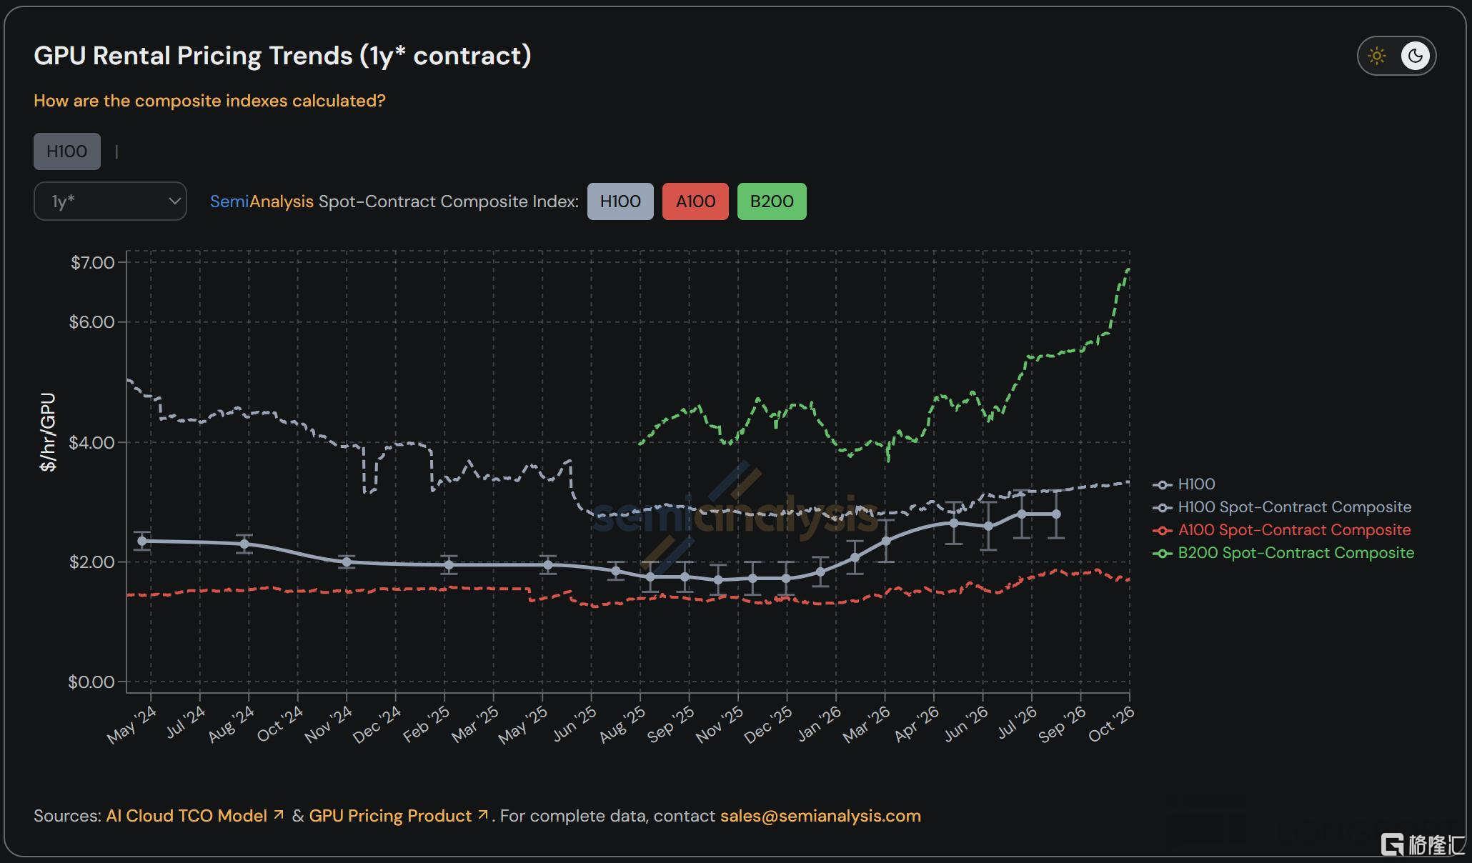The height and width of the screenshot is (863, 1472).
Task: Click the sales@semianalysis.com email link
Action: [820, 816]
